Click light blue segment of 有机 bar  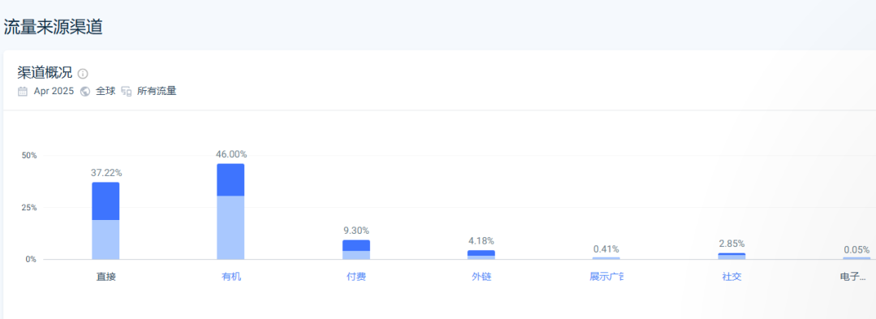click(x=230, y=227)
